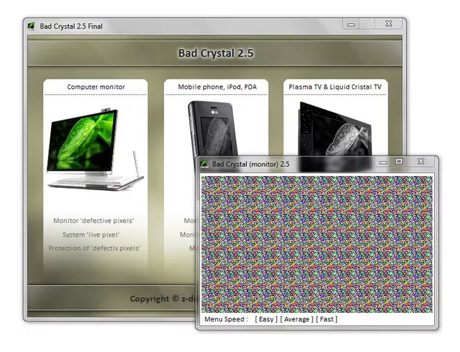Close the Bad Crystal (monitor) window
460x352 pixels.
421,161
